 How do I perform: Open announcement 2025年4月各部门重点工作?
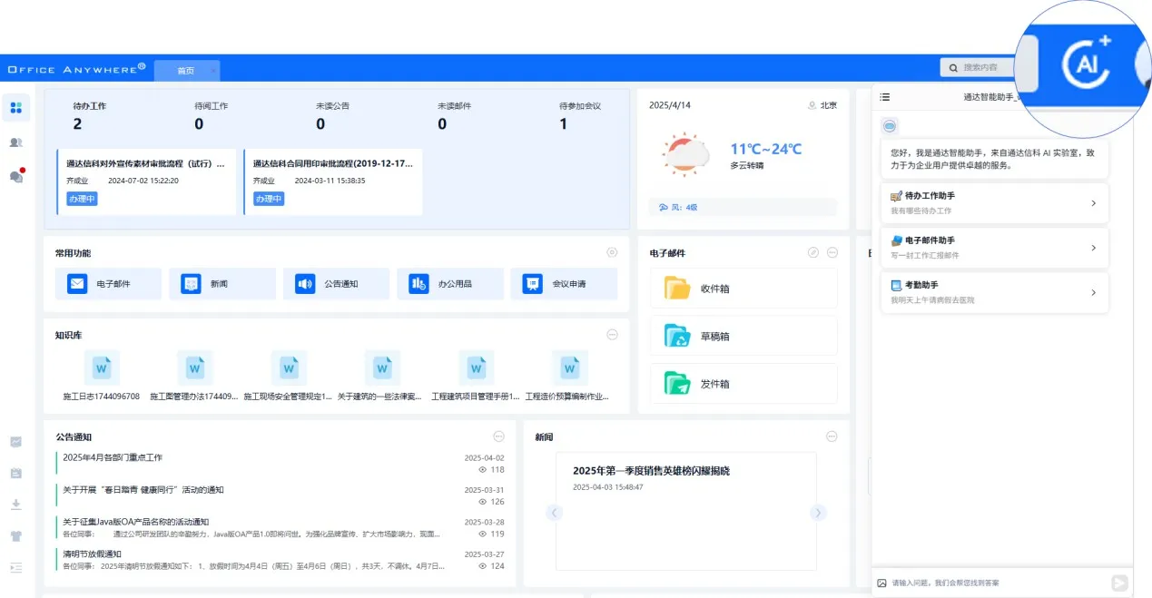click(x=113, y=457)
